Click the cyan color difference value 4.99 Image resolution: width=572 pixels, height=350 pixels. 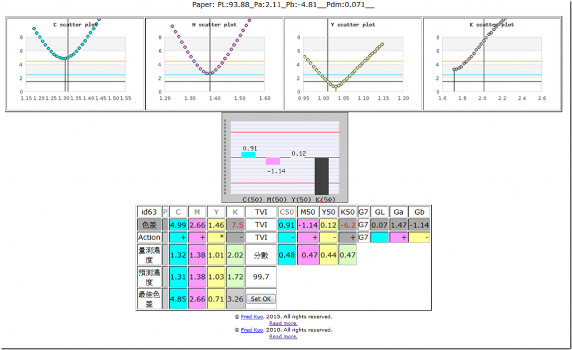click(178, 225)
